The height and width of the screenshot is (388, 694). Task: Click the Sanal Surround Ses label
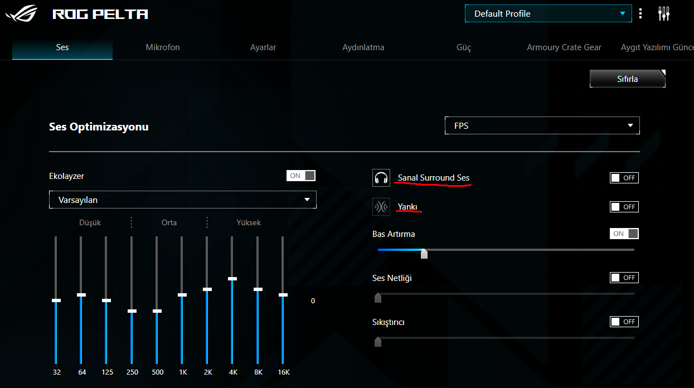pos(434,178)
